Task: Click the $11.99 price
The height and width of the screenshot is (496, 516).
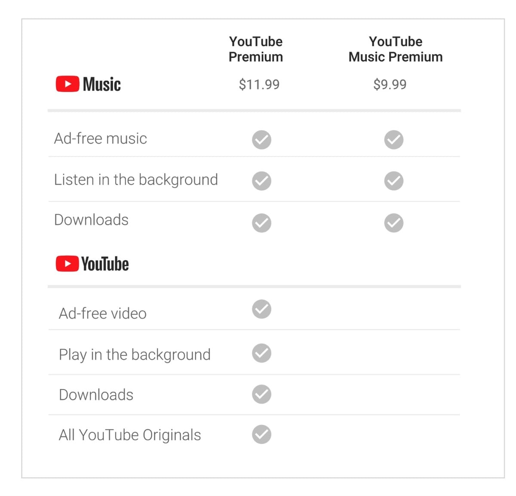Action: [x=259, y=84]
